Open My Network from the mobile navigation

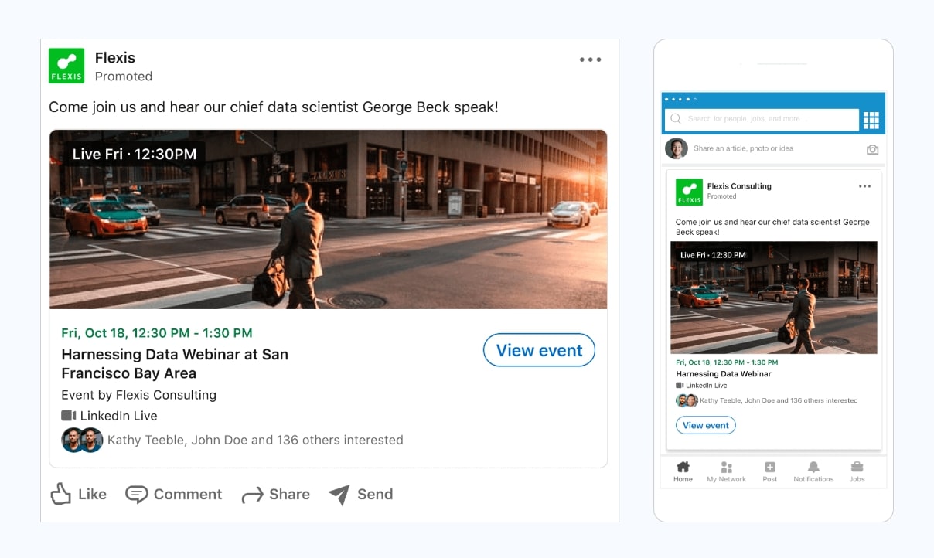pos(726,471)
